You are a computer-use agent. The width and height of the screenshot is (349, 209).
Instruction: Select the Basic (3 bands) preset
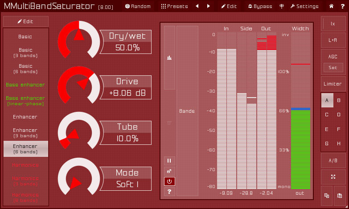click(x=25, y=53)
